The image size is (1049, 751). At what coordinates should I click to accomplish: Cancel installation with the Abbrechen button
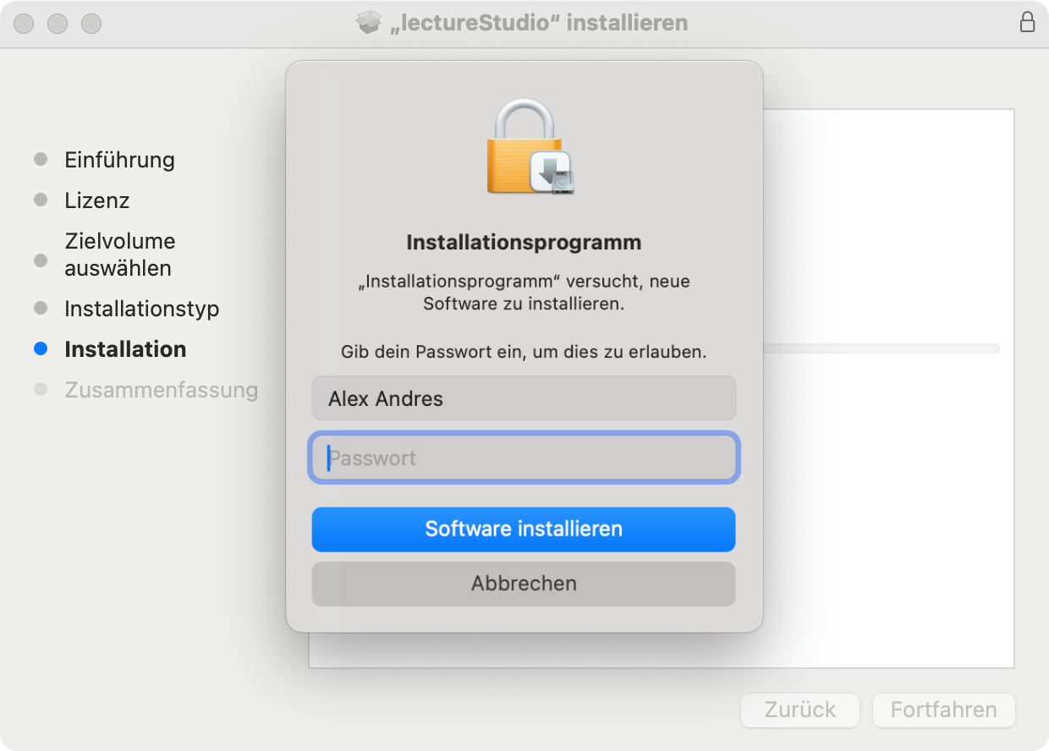point(523,583)
